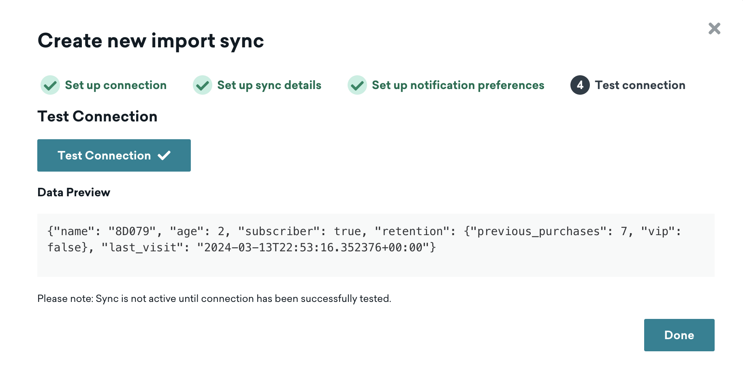Click the Set up connection checkmark icon
Screen dimensions: 743x378
coord(50,85)
